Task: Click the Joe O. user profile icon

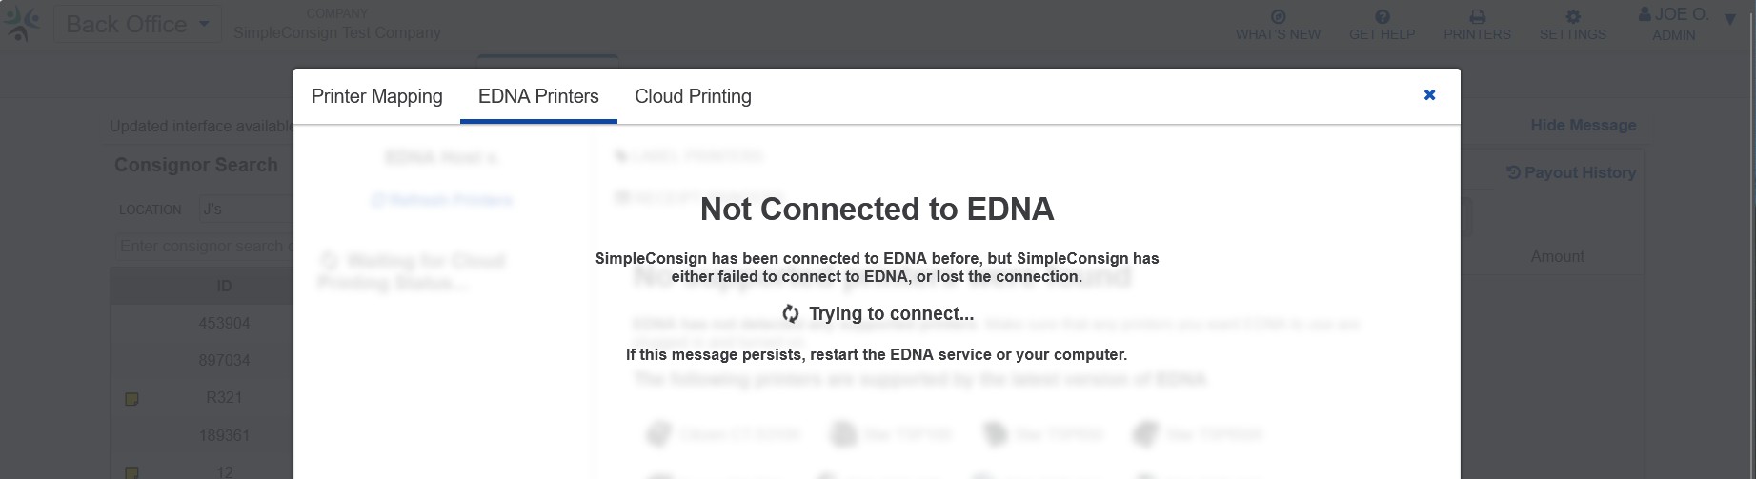Action: pyautogui.click(x=1645, y=14)
